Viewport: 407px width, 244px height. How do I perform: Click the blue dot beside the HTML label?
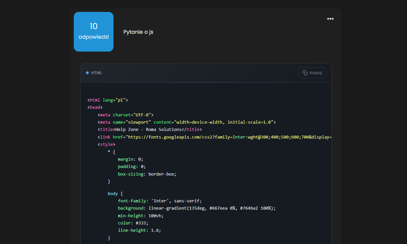(87, 73)
